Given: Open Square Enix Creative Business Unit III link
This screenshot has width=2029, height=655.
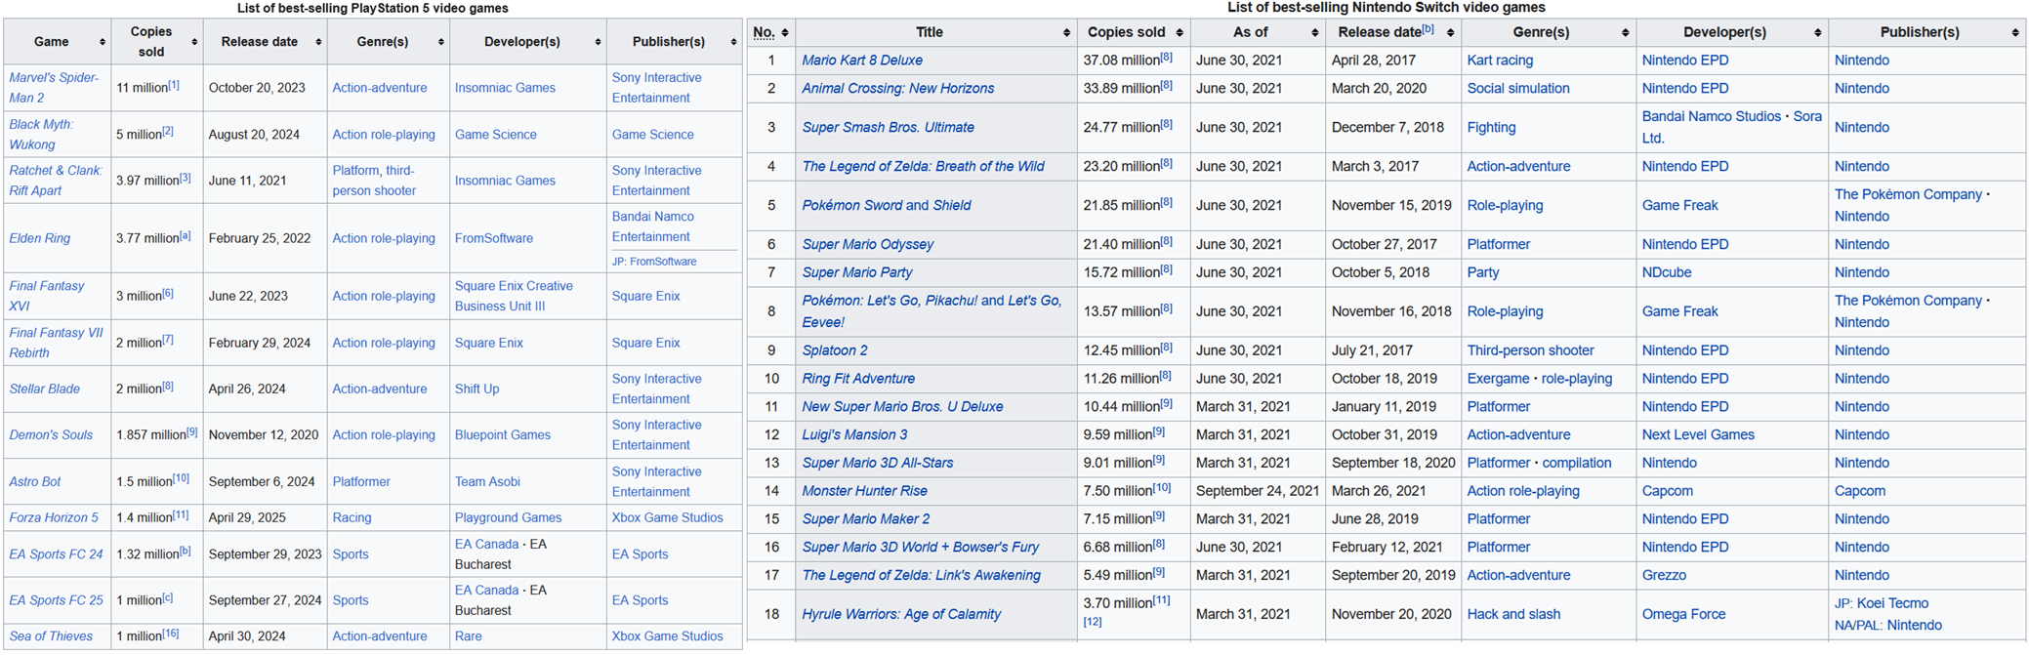Looking at the screenshot, I should click(x=514, y=296).
